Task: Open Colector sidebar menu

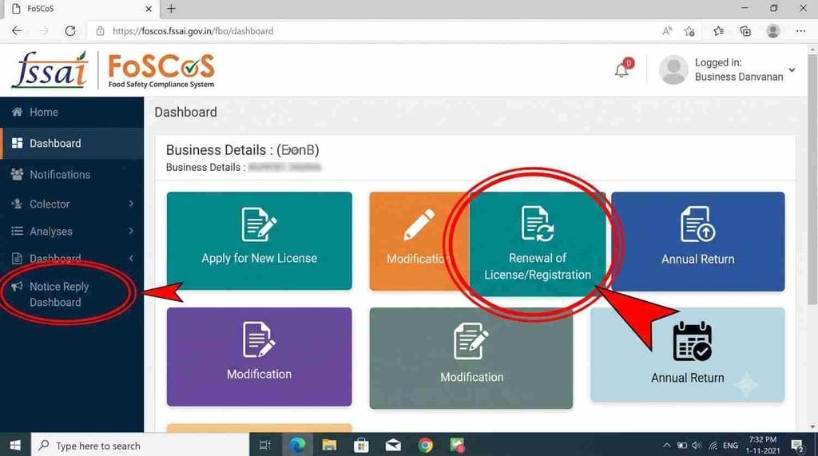Action: pyautogui.click(x=71, y=204)
